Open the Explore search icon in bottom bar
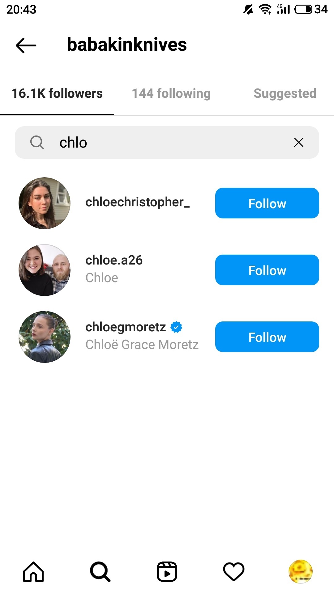This screenshot has height=594, width=334. coord(100,572)
